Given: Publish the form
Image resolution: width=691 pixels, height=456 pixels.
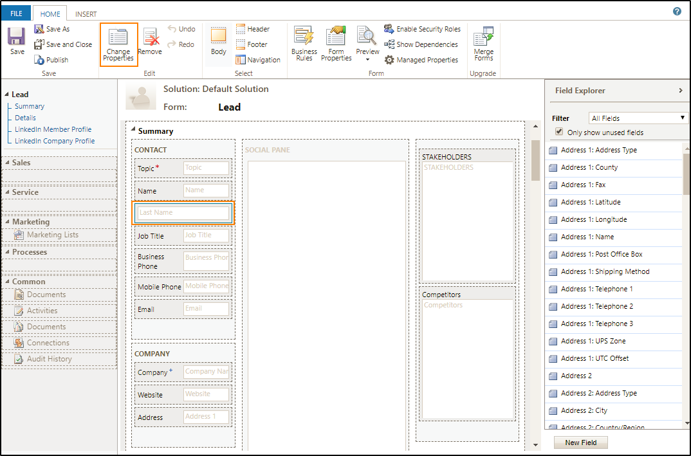Looking at the screenshot, I should coord(51,60).
